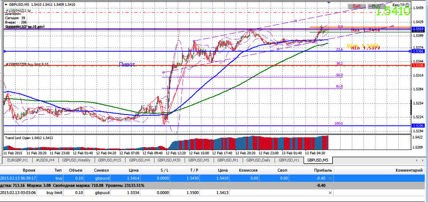Viewport: 428px width, 202px height.
Task: Close the open gbpusd buy position with ×
Action: coord(330,178)
